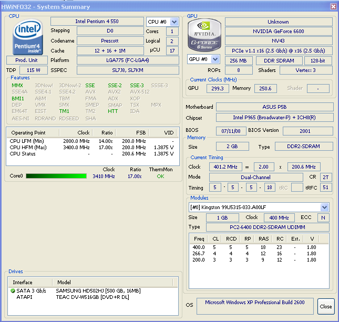339x322 pixels.
Task: Click the Intel Pentium 4 550 name field
Action: tap(97, 22)
